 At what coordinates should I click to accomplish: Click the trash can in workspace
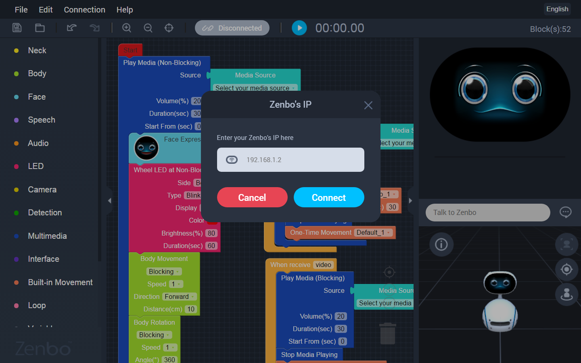388,334
